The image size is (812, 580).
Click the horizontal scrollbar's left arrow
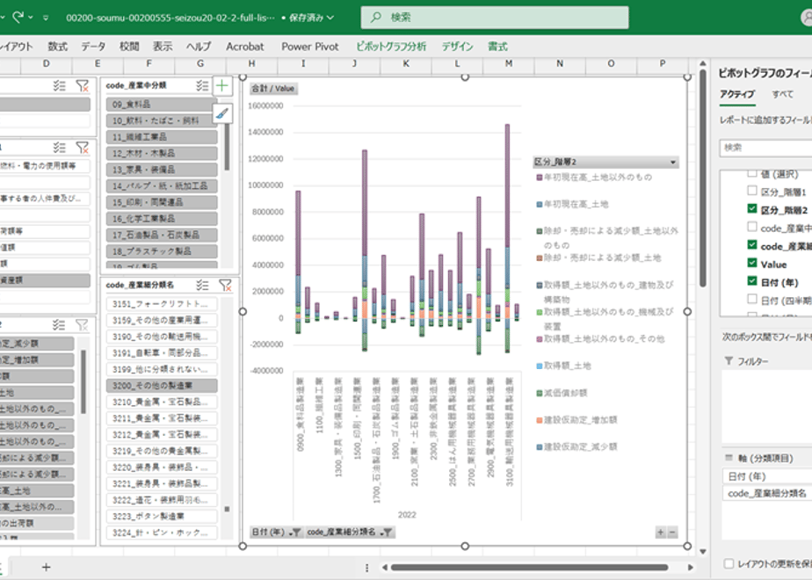click(384, 567)
